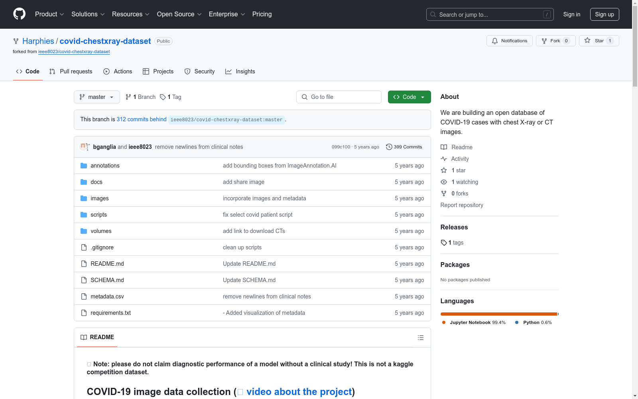Click the eye icon beside 1 watching
The image size is (638, 399).
pos(444,182)
